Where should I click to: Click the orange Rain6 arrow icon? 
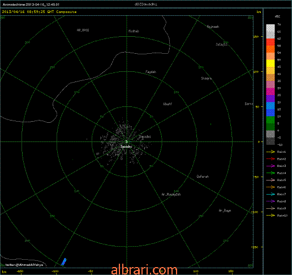tap(270, 187)
